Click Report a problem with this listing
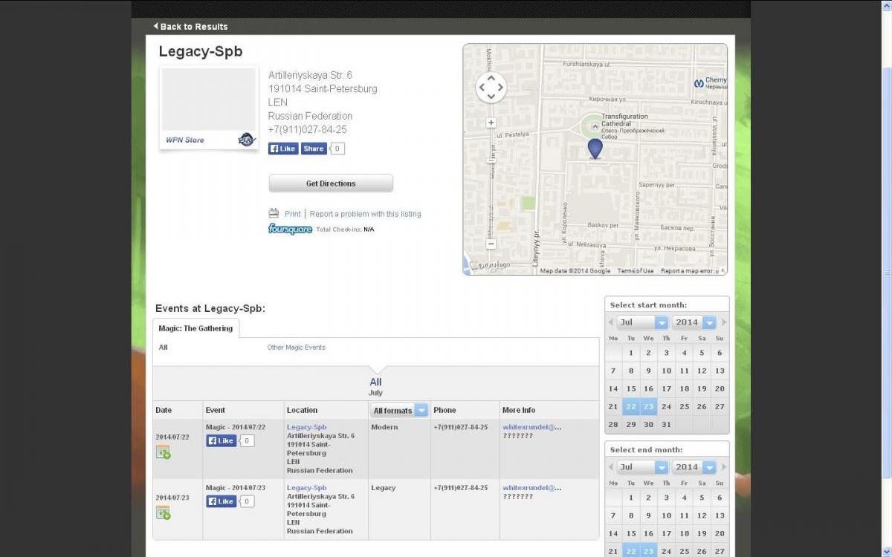Screen dimensions: 892x557 click(x=365, y=214)
